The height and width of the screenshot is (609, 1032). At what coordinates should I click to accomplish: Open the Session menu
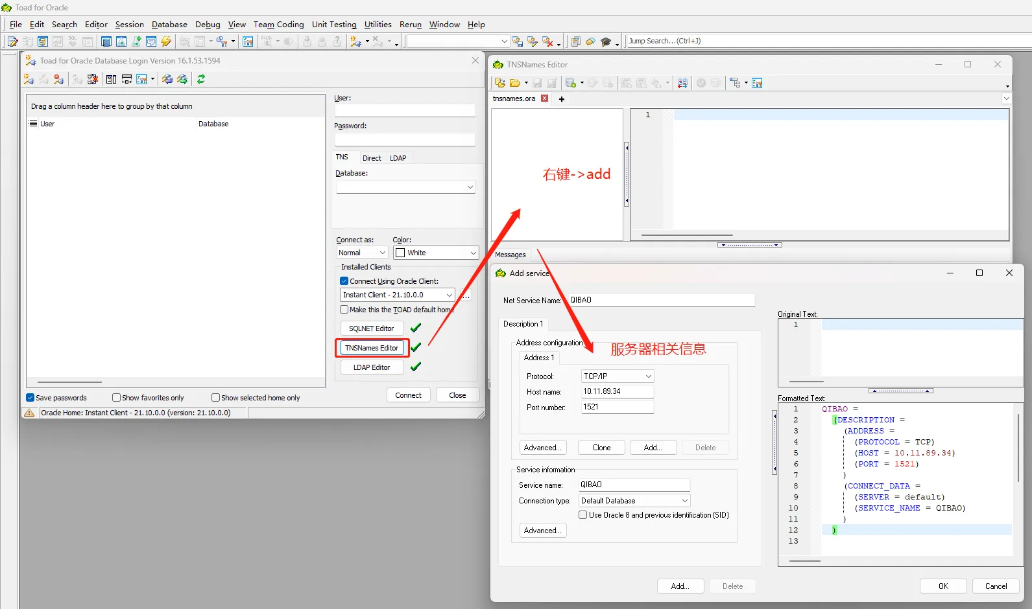(x=130, y=25)
